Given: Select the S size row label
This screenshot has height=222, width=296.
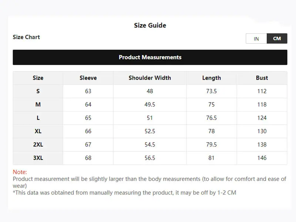Looking at the screenshot, I should coord(38,91).
